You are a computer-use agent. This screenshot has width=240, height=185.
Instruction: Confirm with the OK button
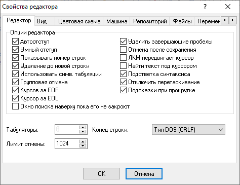coord(101,174)
